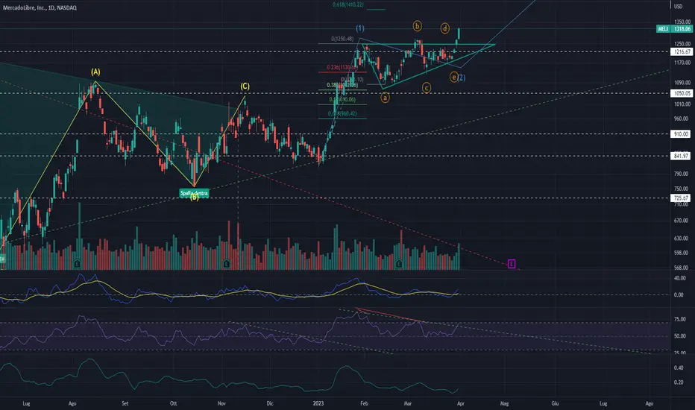Select the 1050.05 horizontal line price label
695x410 pixels.
pos(682,93)
